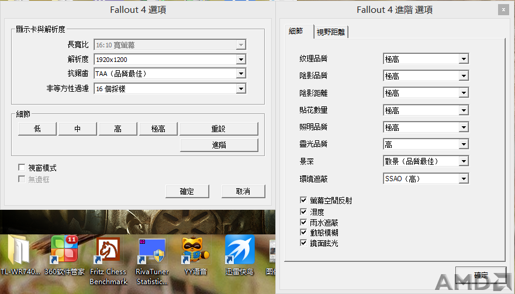Toggle 視窗模式 checkbox
This screenshot has height=294, width=515.
point(22,168)
